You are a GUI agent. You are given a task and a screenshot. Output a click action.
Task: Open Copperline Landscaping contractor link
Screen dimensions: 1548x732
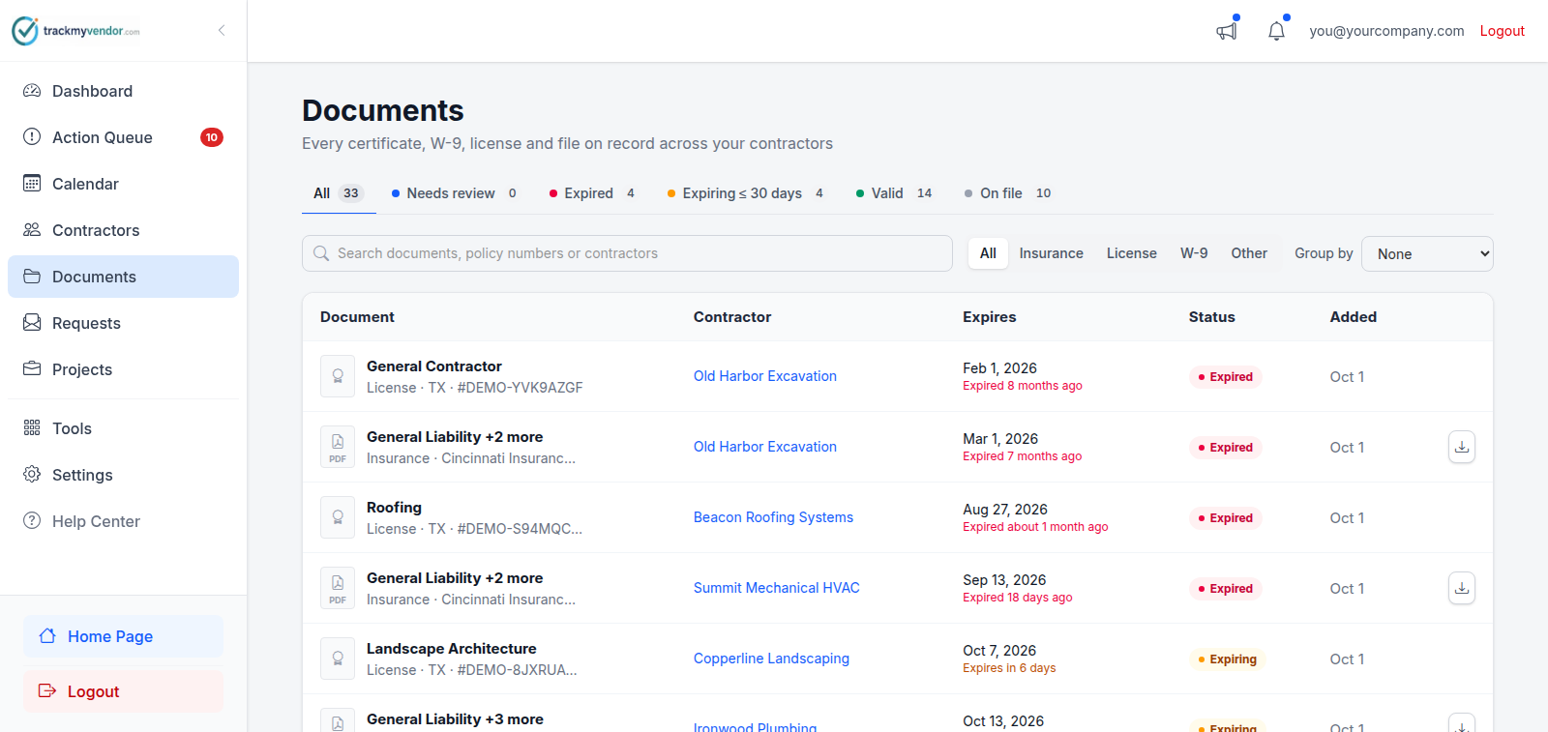[x=771, y=659]
